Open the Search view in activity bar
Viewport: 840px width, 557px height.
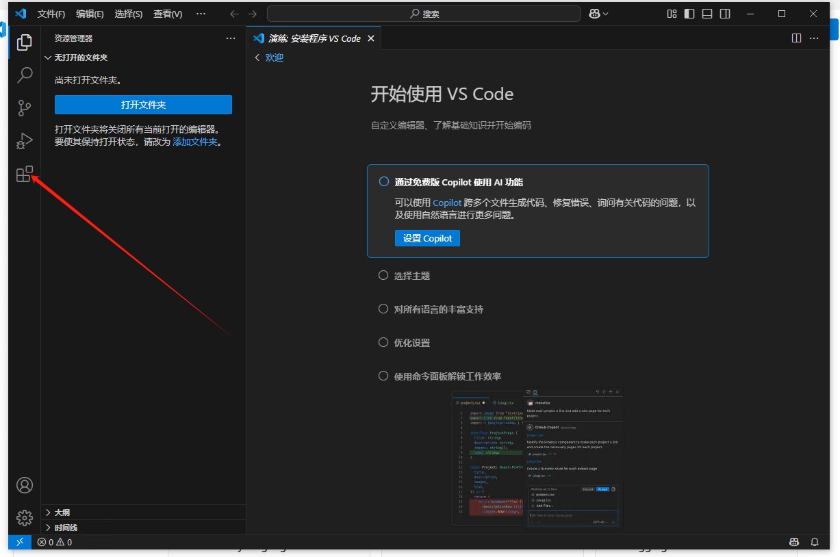(25, 75)
